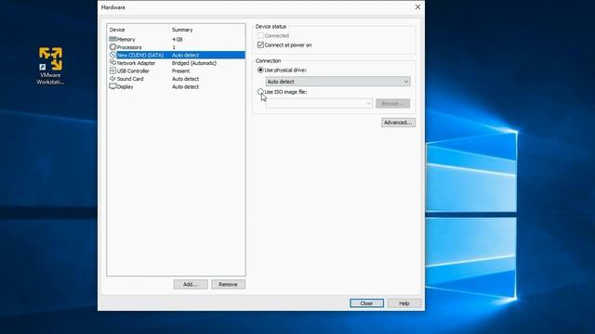595x334 pixels.
Task: Select the Sound Card row text
Action: 130,79
